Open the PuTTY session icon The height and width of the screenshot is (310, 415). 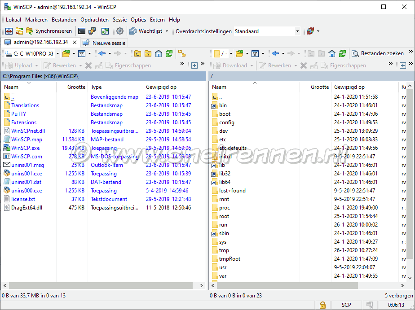click(x=92, y=31)
